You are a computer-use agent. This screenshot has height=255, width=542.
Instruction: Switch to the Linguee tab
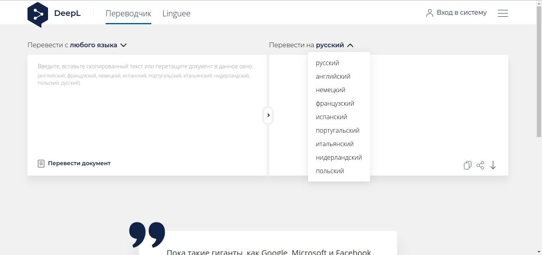pos(176,14)
